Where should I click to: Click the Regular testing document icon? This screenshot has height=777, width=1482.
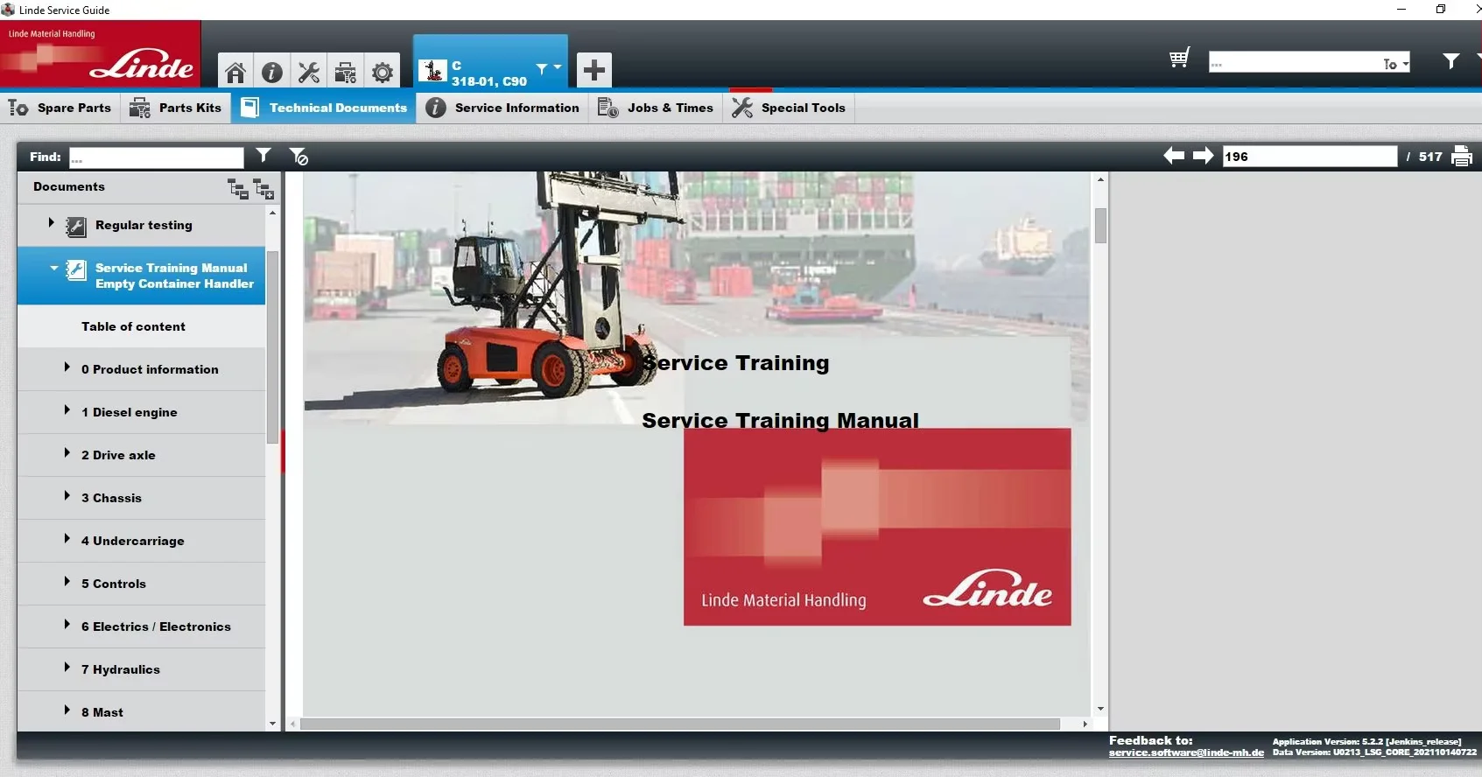tap(76, 227)
